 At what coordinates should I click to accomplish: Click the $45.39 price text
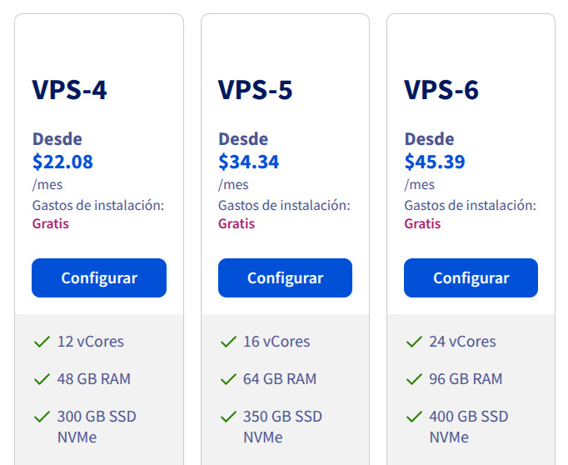coord(435,162)
